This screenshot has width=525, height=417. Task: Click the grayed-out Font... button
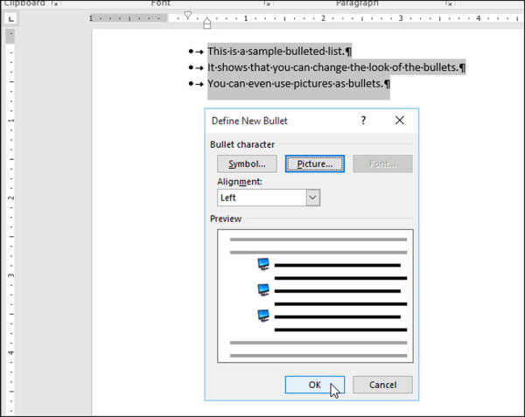coord(382,163)
